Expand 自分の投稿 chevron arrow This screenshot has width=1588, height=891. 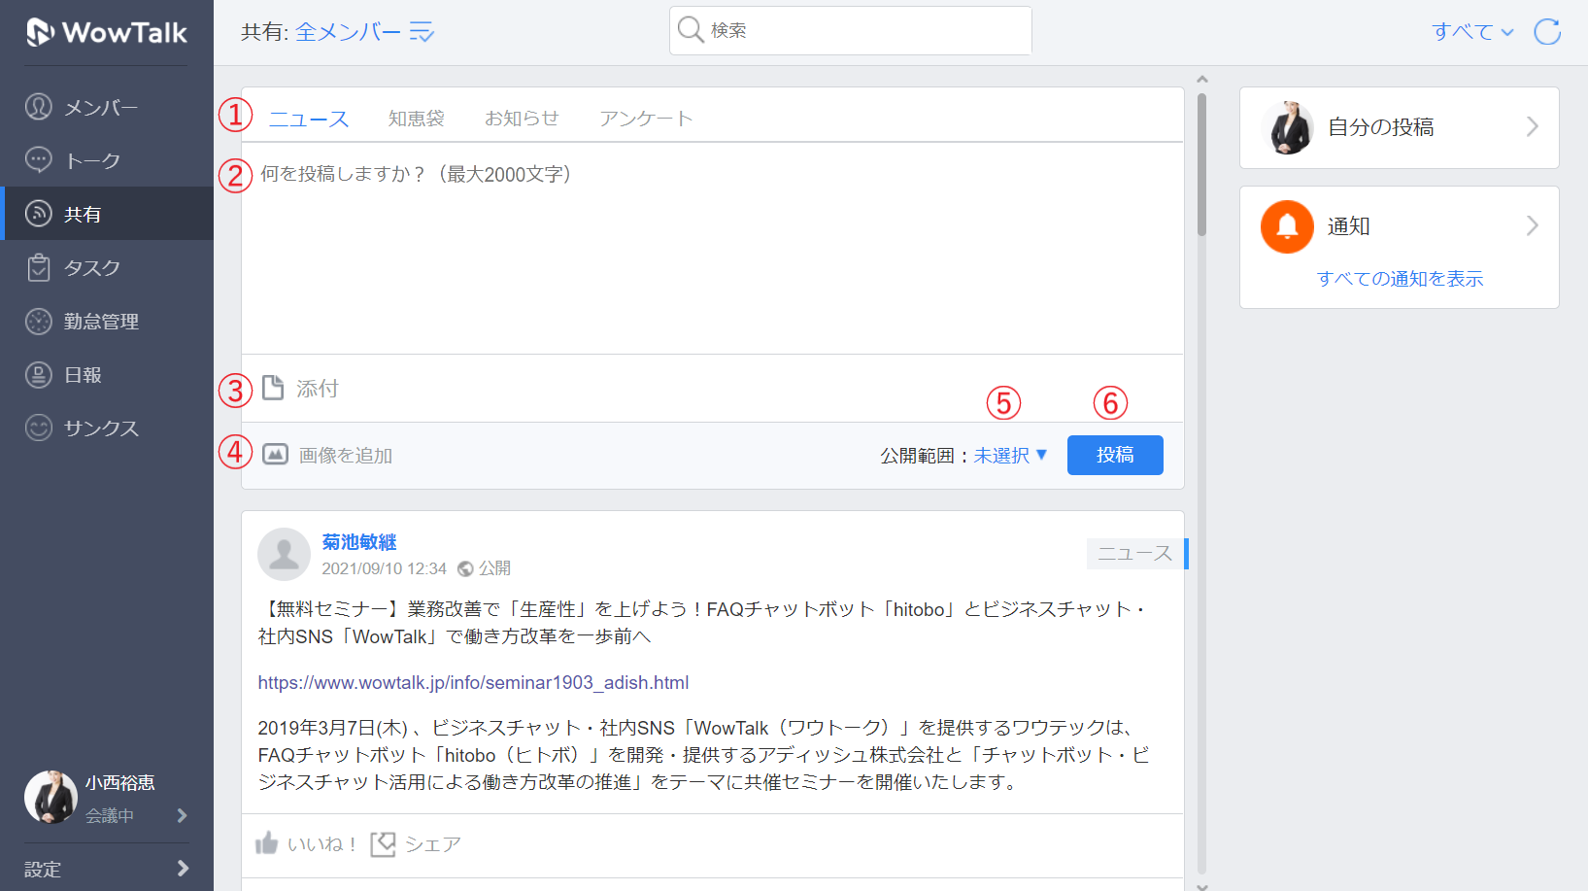coord(1532,126)
